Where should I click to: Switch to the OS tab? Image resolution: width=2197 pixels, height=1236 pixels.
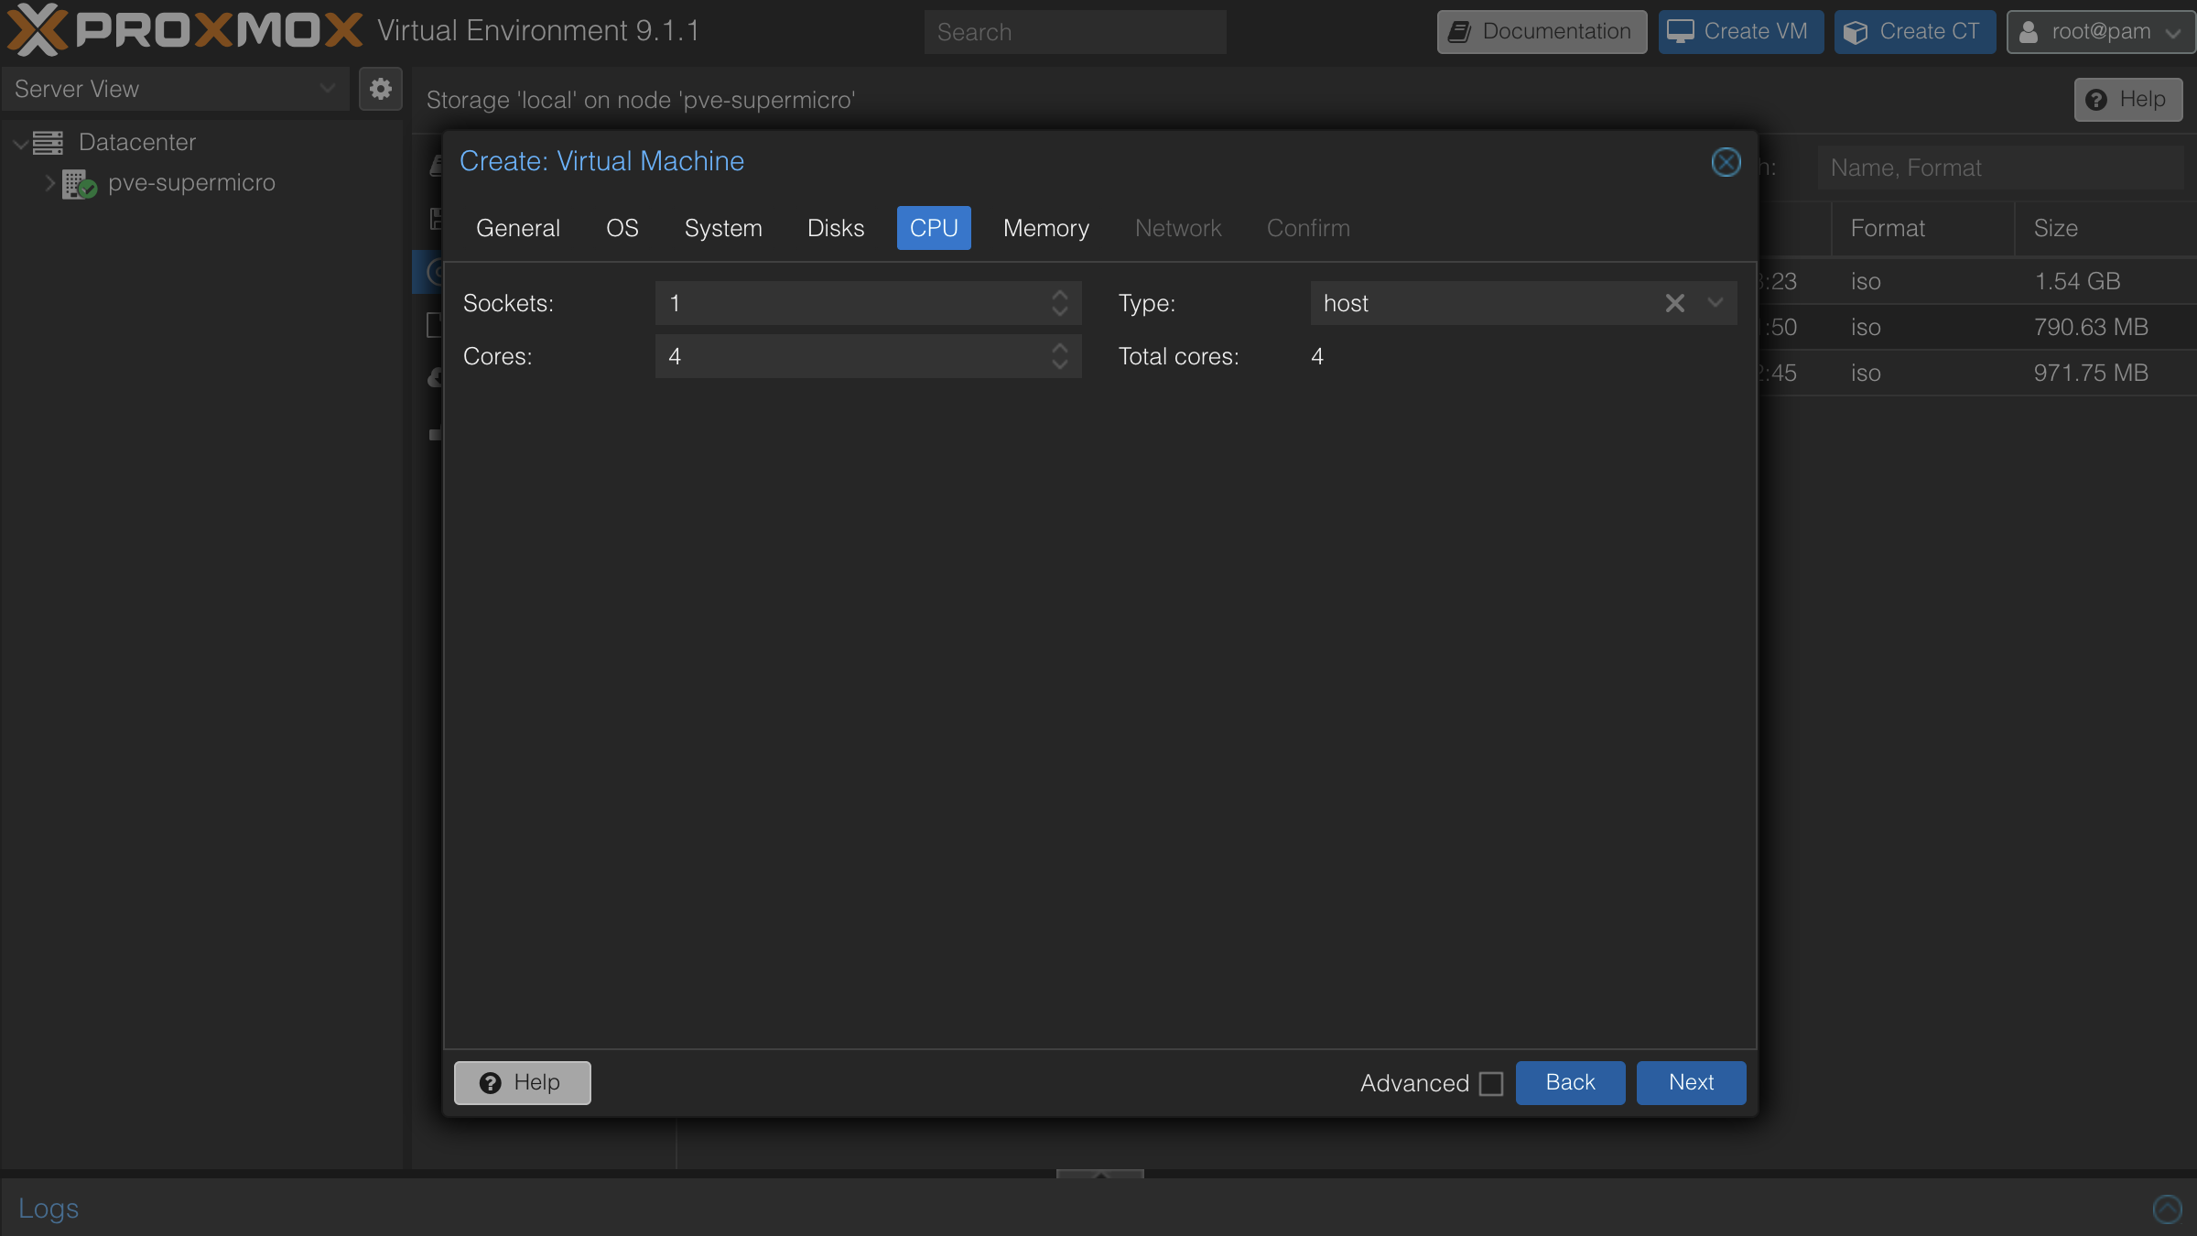tap(622, 228)
